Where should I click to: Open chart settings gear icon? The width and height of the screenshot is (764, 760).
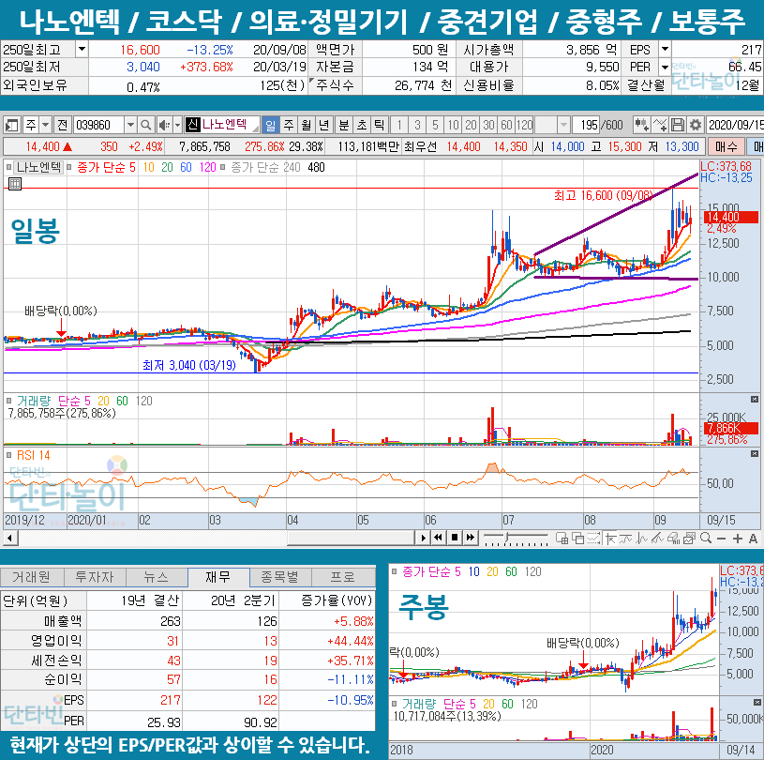tap(696, 126)
